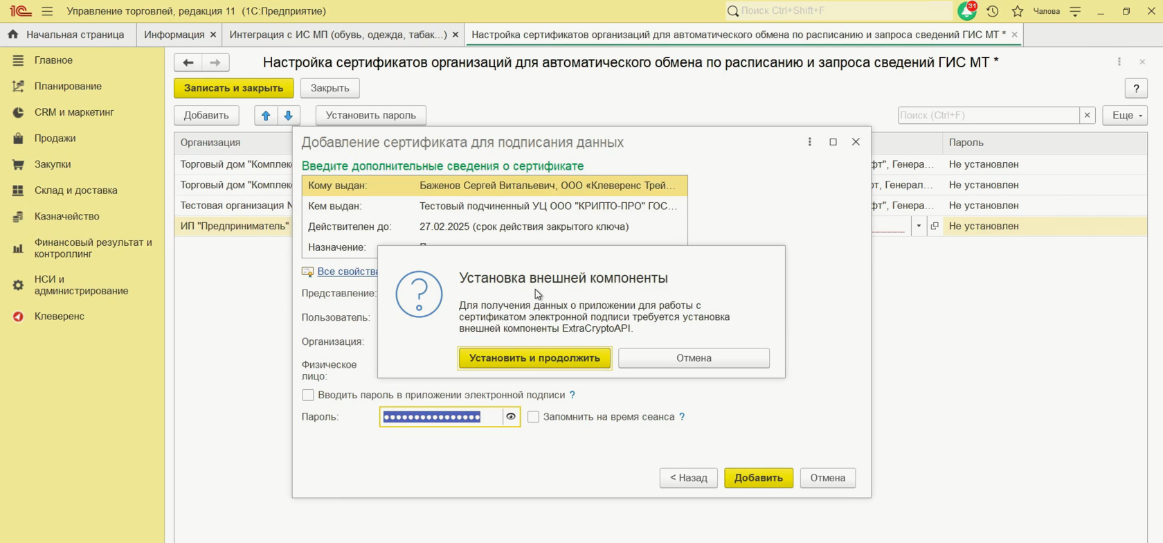This screenshot has width=1163, height=543.
Task: Go to previous step with < Назад
Action: point(688,478)
